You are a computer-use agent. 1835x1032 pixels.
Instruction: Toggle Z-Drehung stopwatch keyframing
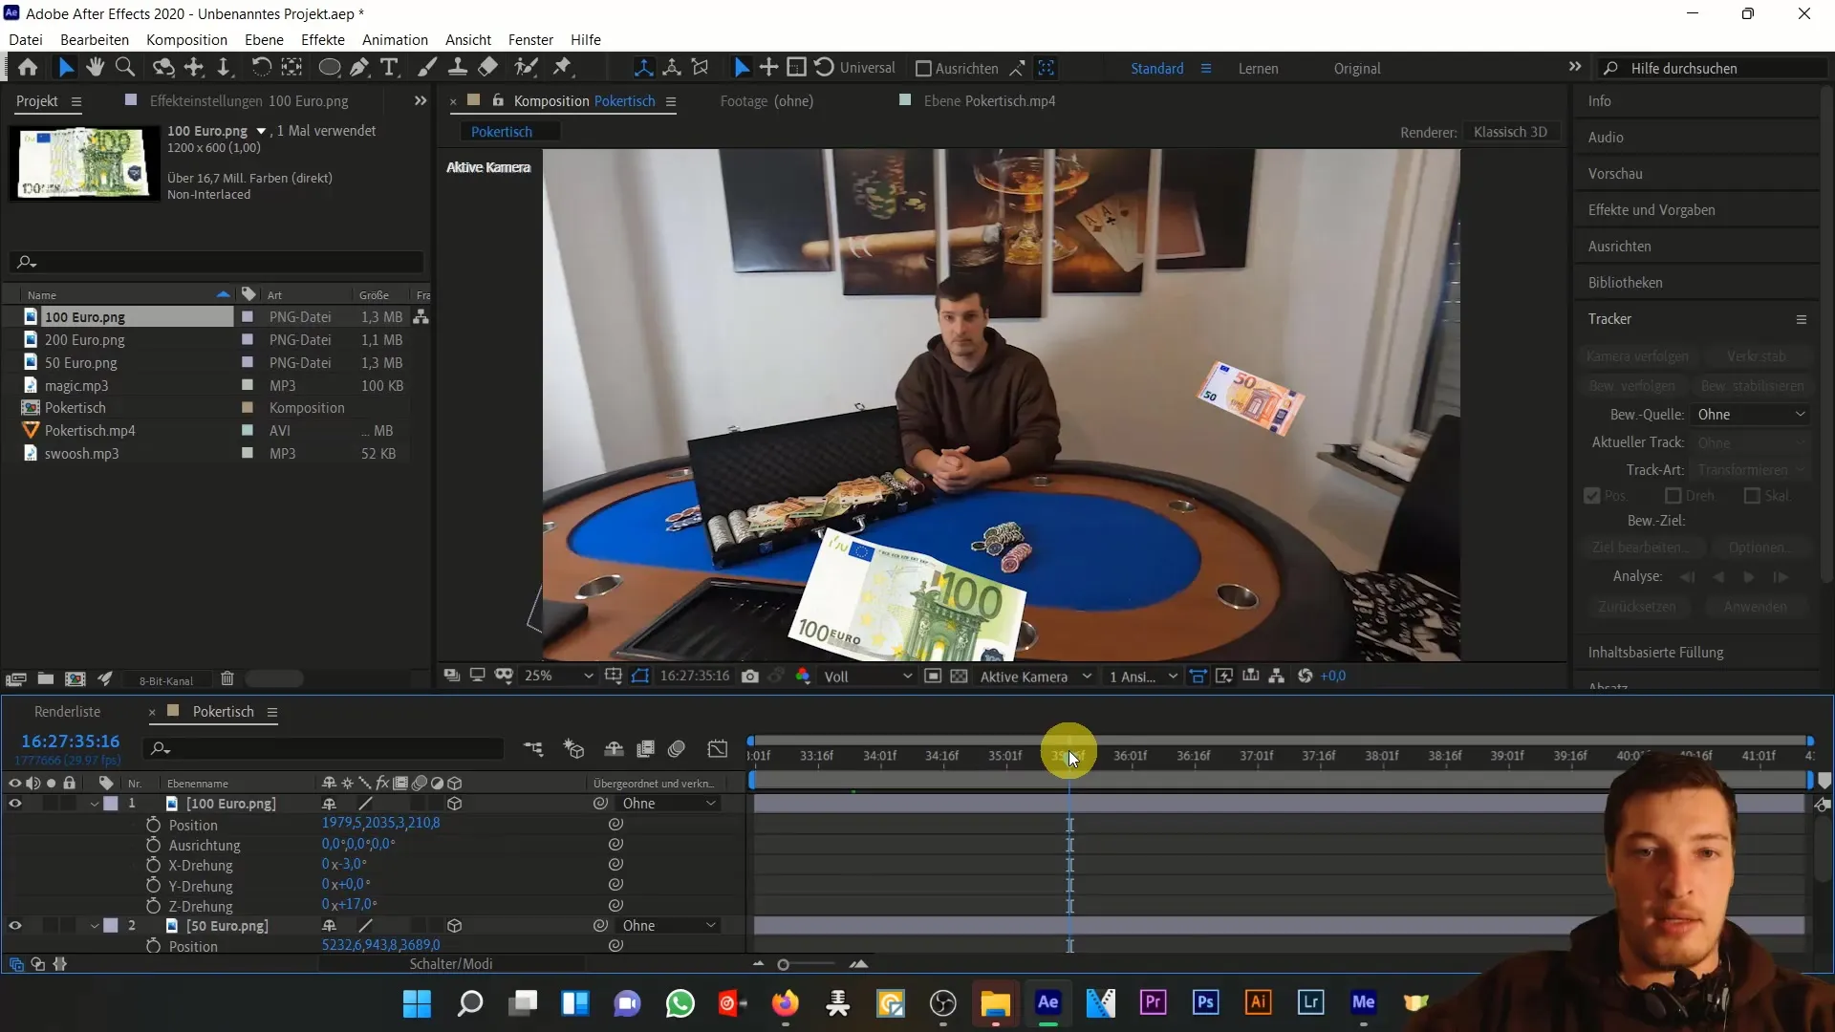click(x=153, y=905)
